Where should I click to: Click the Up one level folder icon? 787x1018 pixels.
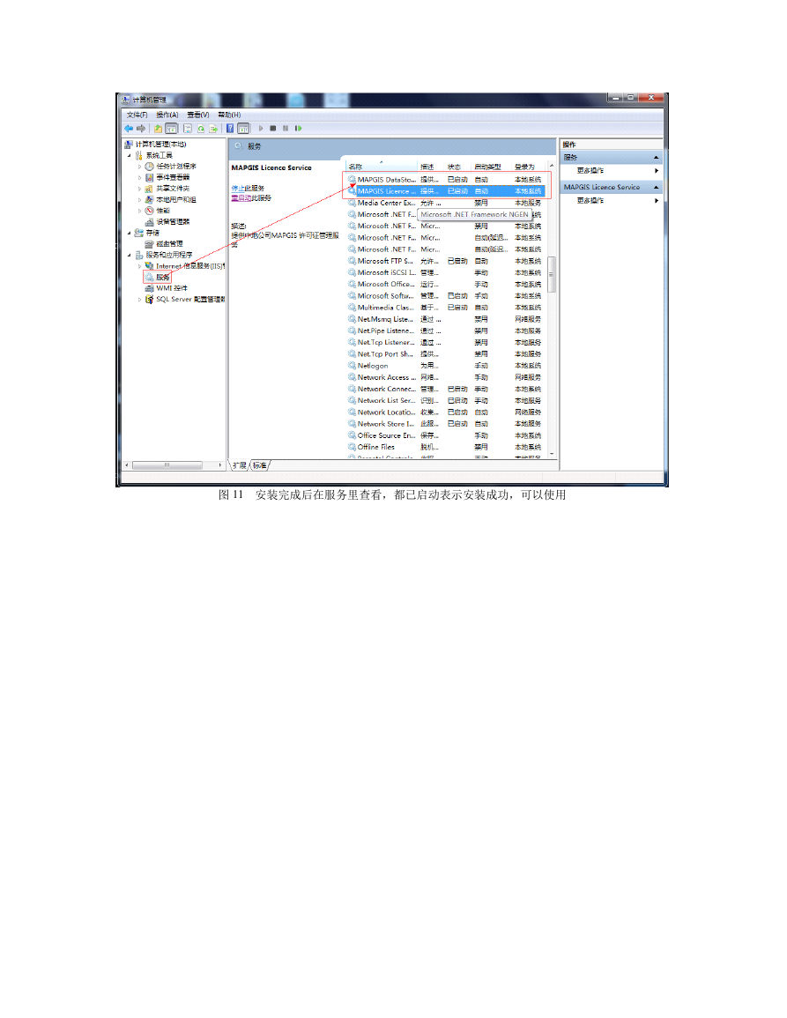(x=158, y=129)
